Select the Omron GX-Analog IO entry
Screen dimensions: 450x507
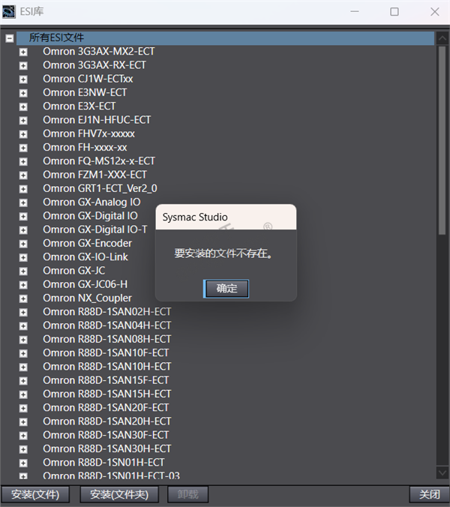(91, 202)
